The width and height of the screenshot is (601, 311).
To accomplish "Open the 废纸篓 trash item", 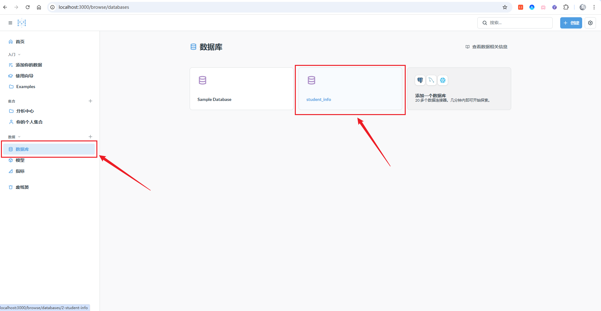I will 22,187.
